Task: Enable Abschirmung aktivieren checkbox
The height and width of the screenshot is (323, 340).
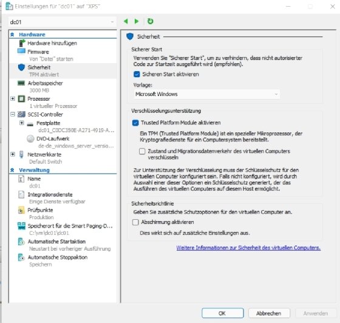Action: (135, 222)
